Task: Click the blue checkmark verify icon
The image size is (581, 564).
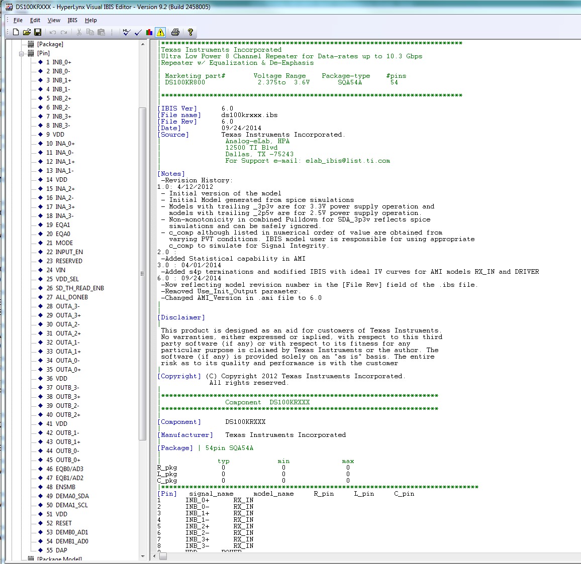Action: click(x=138, y=32)
